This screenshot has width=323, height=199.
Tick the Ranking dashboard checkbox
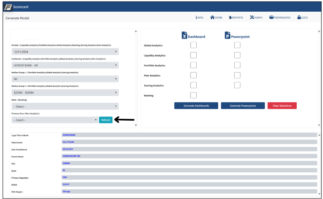point(193,95)
